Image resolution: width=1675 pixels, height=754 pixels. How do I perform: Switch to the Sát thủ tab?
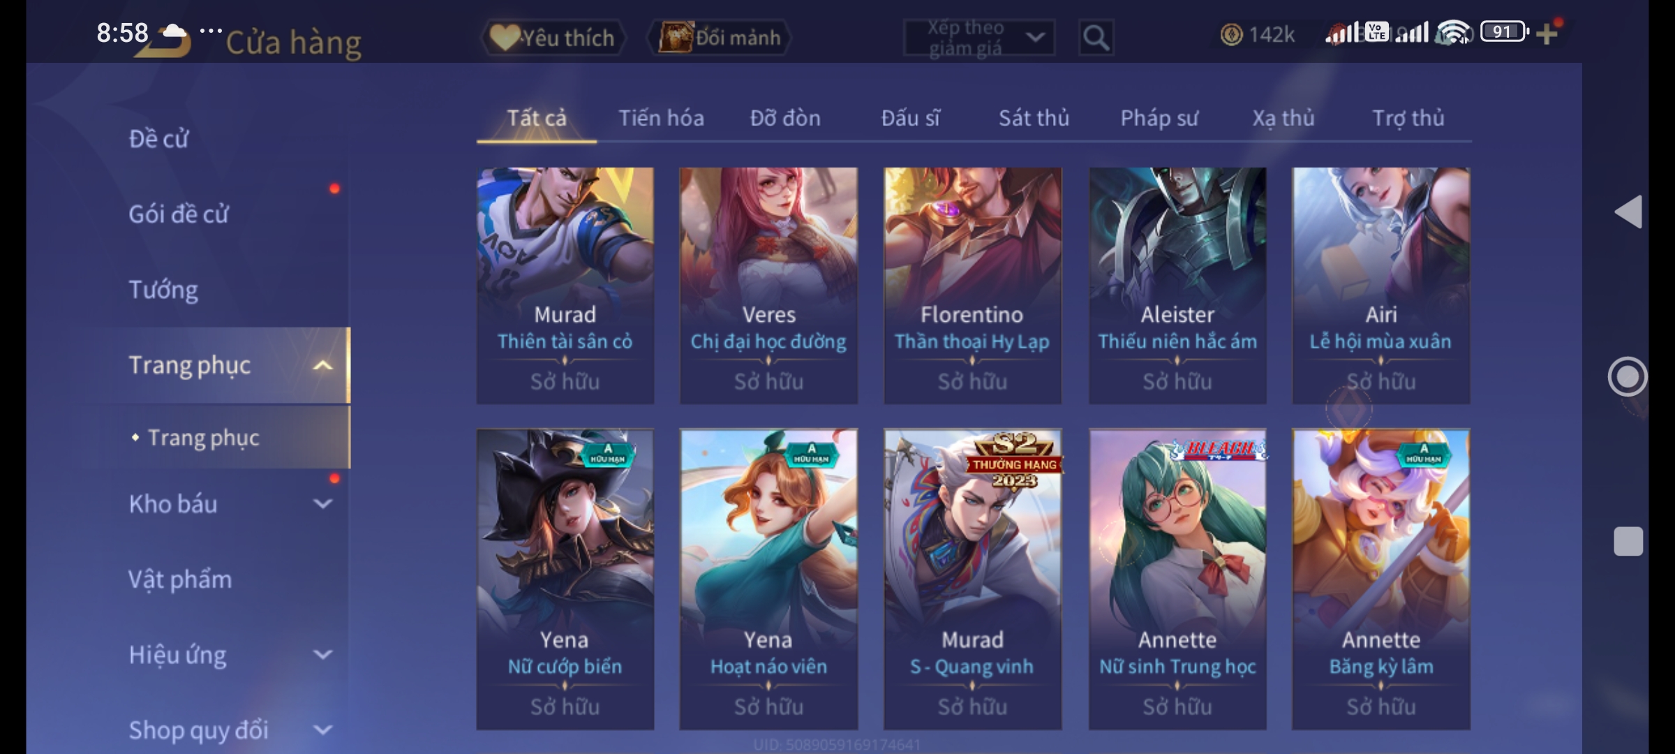point(1034,118)
